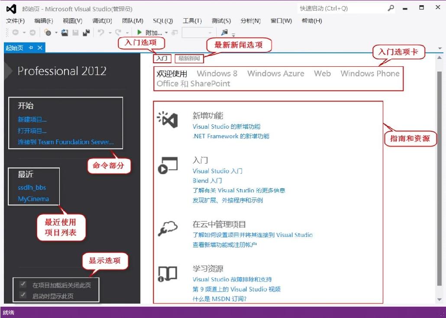Open the SQL(Q) menu
The width and height of the screenshot is (446, 318).
point(163,21)
